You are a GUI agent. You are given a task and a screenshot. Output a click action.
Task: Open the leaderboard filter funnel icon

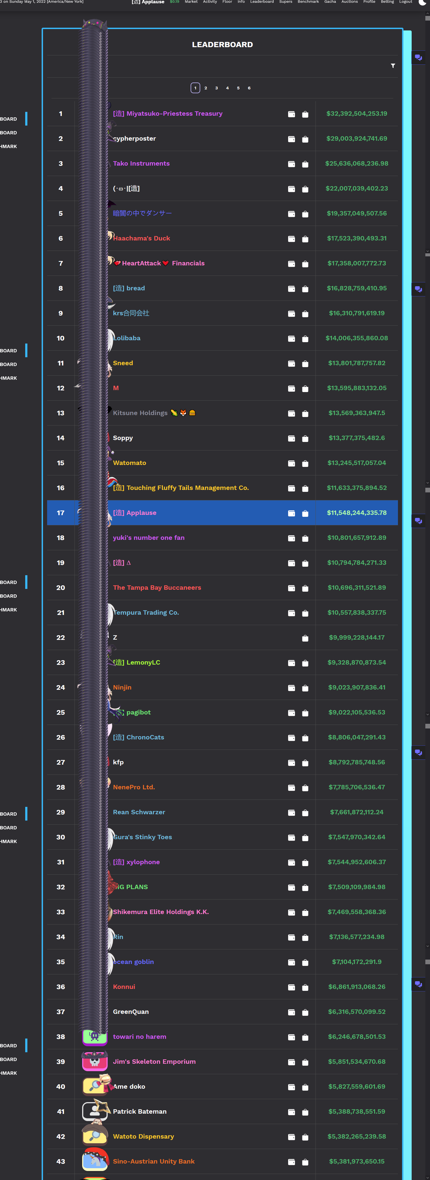[x=392, y=66]
